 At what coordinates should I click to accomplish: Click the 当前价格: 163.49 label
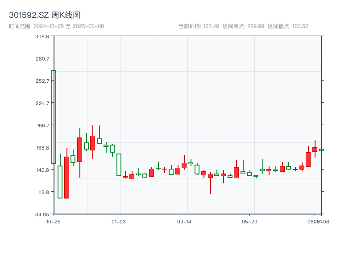pos(199,26)
